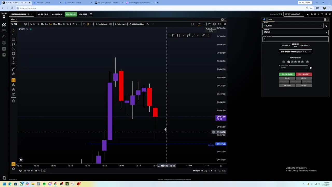Click Add Chart Link

coord(136,24)
